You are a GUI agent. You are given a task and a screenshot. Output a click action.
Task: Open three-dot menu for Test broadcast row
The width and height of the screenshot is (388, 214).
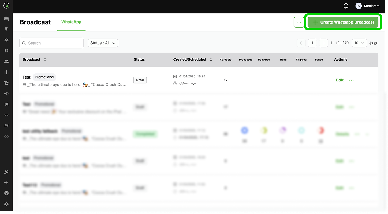(351, 80)
